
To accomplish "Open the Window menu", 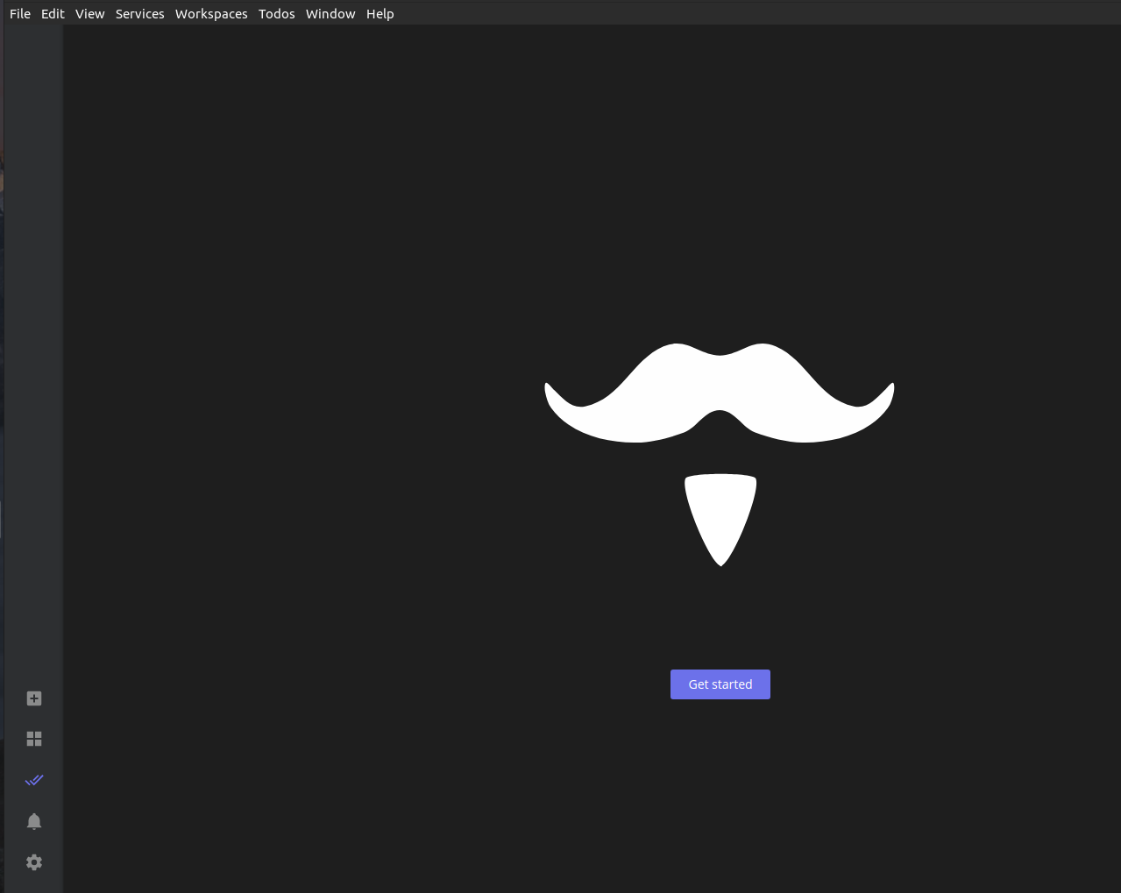I will [330, 14].
